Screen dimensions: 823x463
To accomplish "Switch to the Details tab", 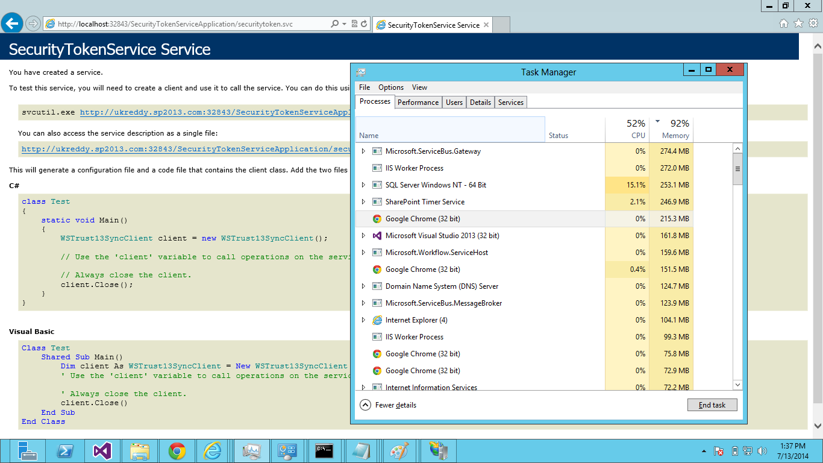I will coord(480,102).
